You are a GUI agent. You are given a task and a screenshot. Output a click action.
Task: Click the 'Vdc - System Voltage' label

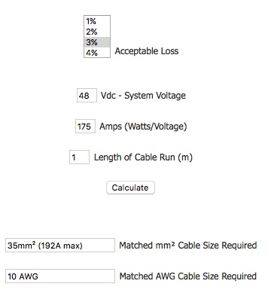click(143, 96)
